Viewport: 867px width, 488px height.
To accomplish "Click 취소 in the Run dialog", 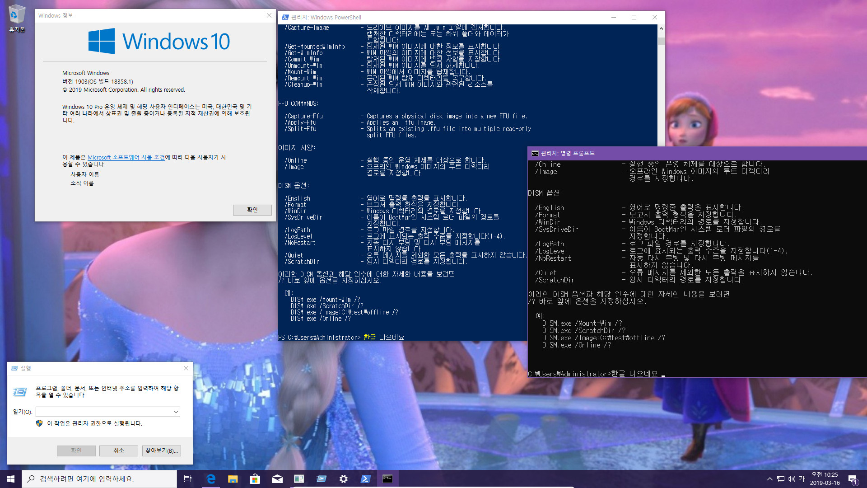I will tap(119, 450).
